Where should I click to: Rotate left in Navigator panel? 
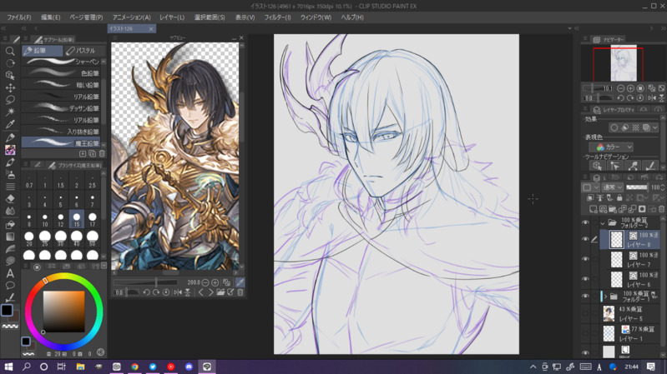click(620, 97)
